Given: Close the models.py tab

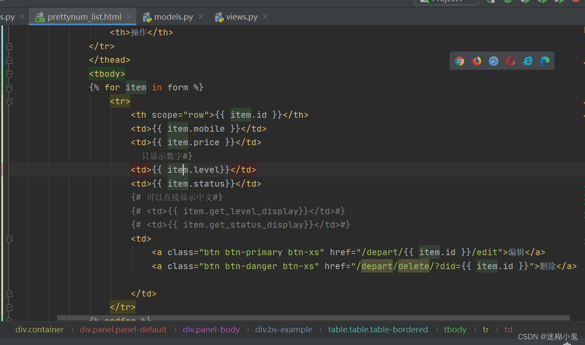Looking at the screenshot, I should coord(201,17).
